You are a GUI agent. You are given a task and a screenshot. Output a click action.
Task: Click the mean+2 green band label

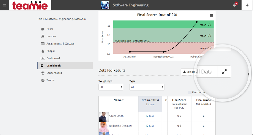[206, 25]
